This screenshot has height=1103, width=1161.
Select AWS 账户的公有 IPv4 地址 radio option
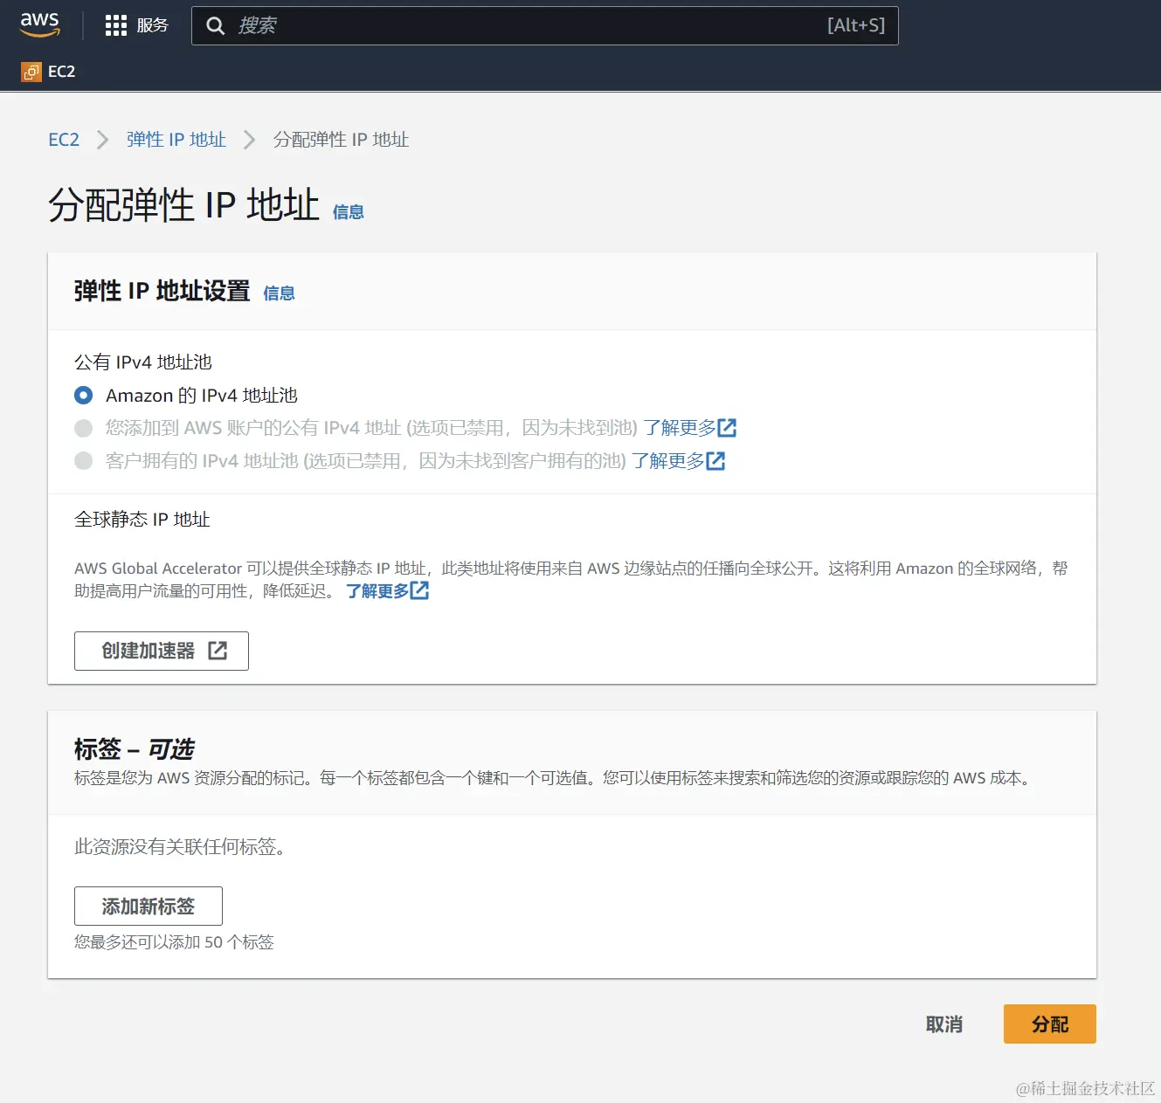click(84, 428)
